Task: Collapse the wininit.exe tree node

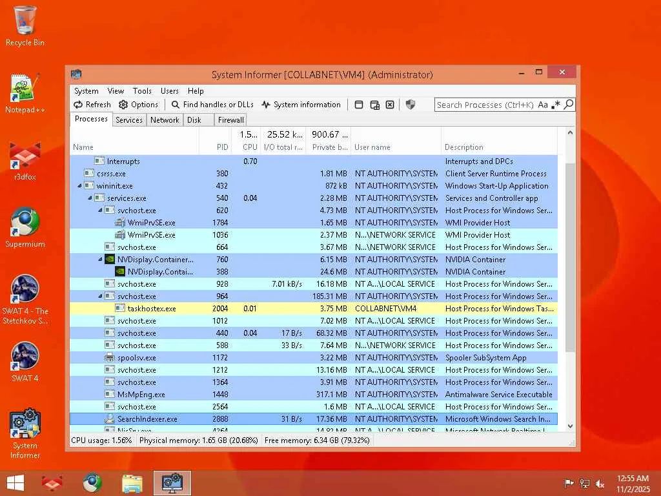Action: (x=79, y=186)
